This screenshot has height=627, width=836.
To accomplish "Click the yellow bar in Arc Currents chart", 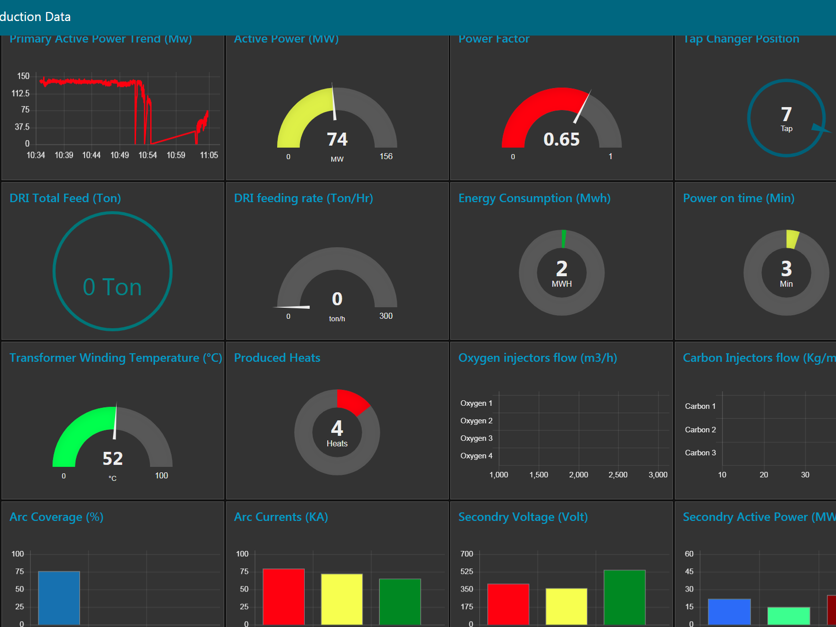I will 342,598.
